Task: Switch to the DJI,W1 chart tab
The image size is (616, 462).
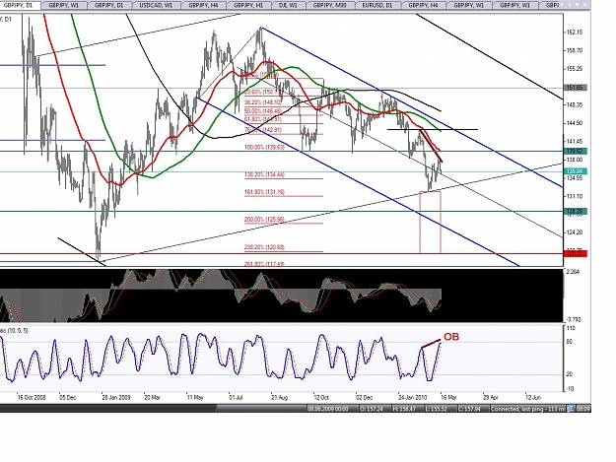Action: tap(288, 6)
